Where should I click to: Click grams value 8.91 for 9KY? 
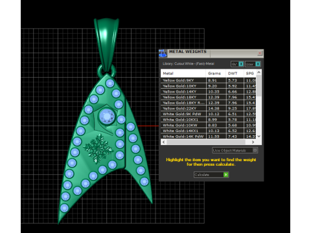(213, 80)
